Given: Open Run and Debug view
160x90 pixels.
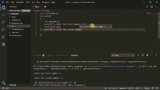Looking at the screenshot, I should point(3,29).
